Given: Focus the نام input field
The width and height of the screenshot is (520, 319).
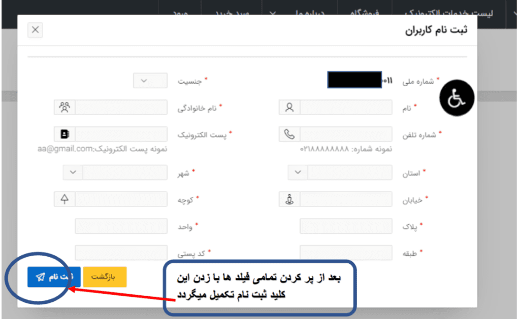Looking at the screenshot, I should [x=346, y=108].
